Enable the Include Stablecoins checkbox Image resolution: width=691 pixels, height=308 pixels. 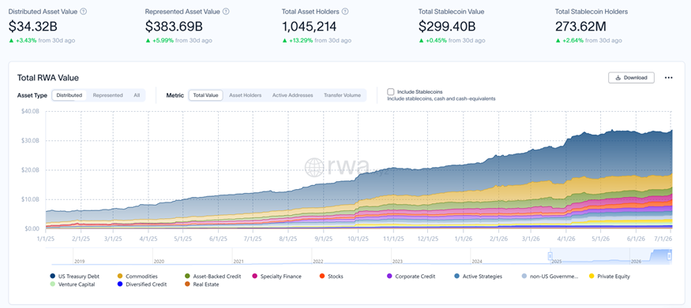click(x=390, y=92)
